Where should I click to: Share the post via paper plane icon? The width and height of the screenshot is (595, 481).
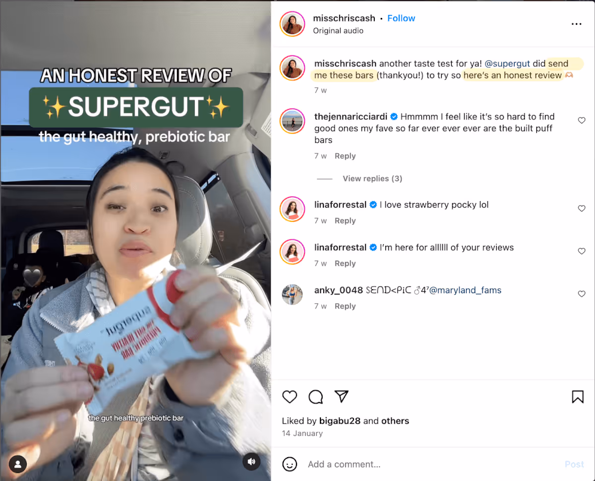[x=341, y=396]
